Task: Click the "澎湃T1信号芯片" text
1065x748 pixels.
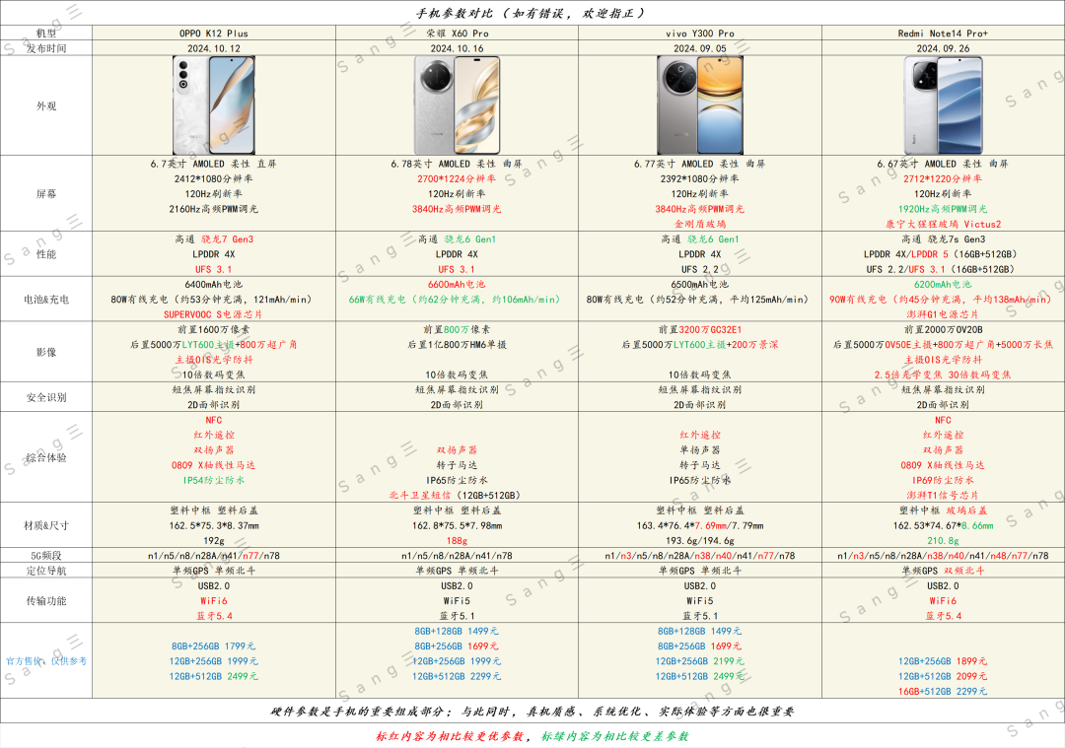Action: point(944,495)
